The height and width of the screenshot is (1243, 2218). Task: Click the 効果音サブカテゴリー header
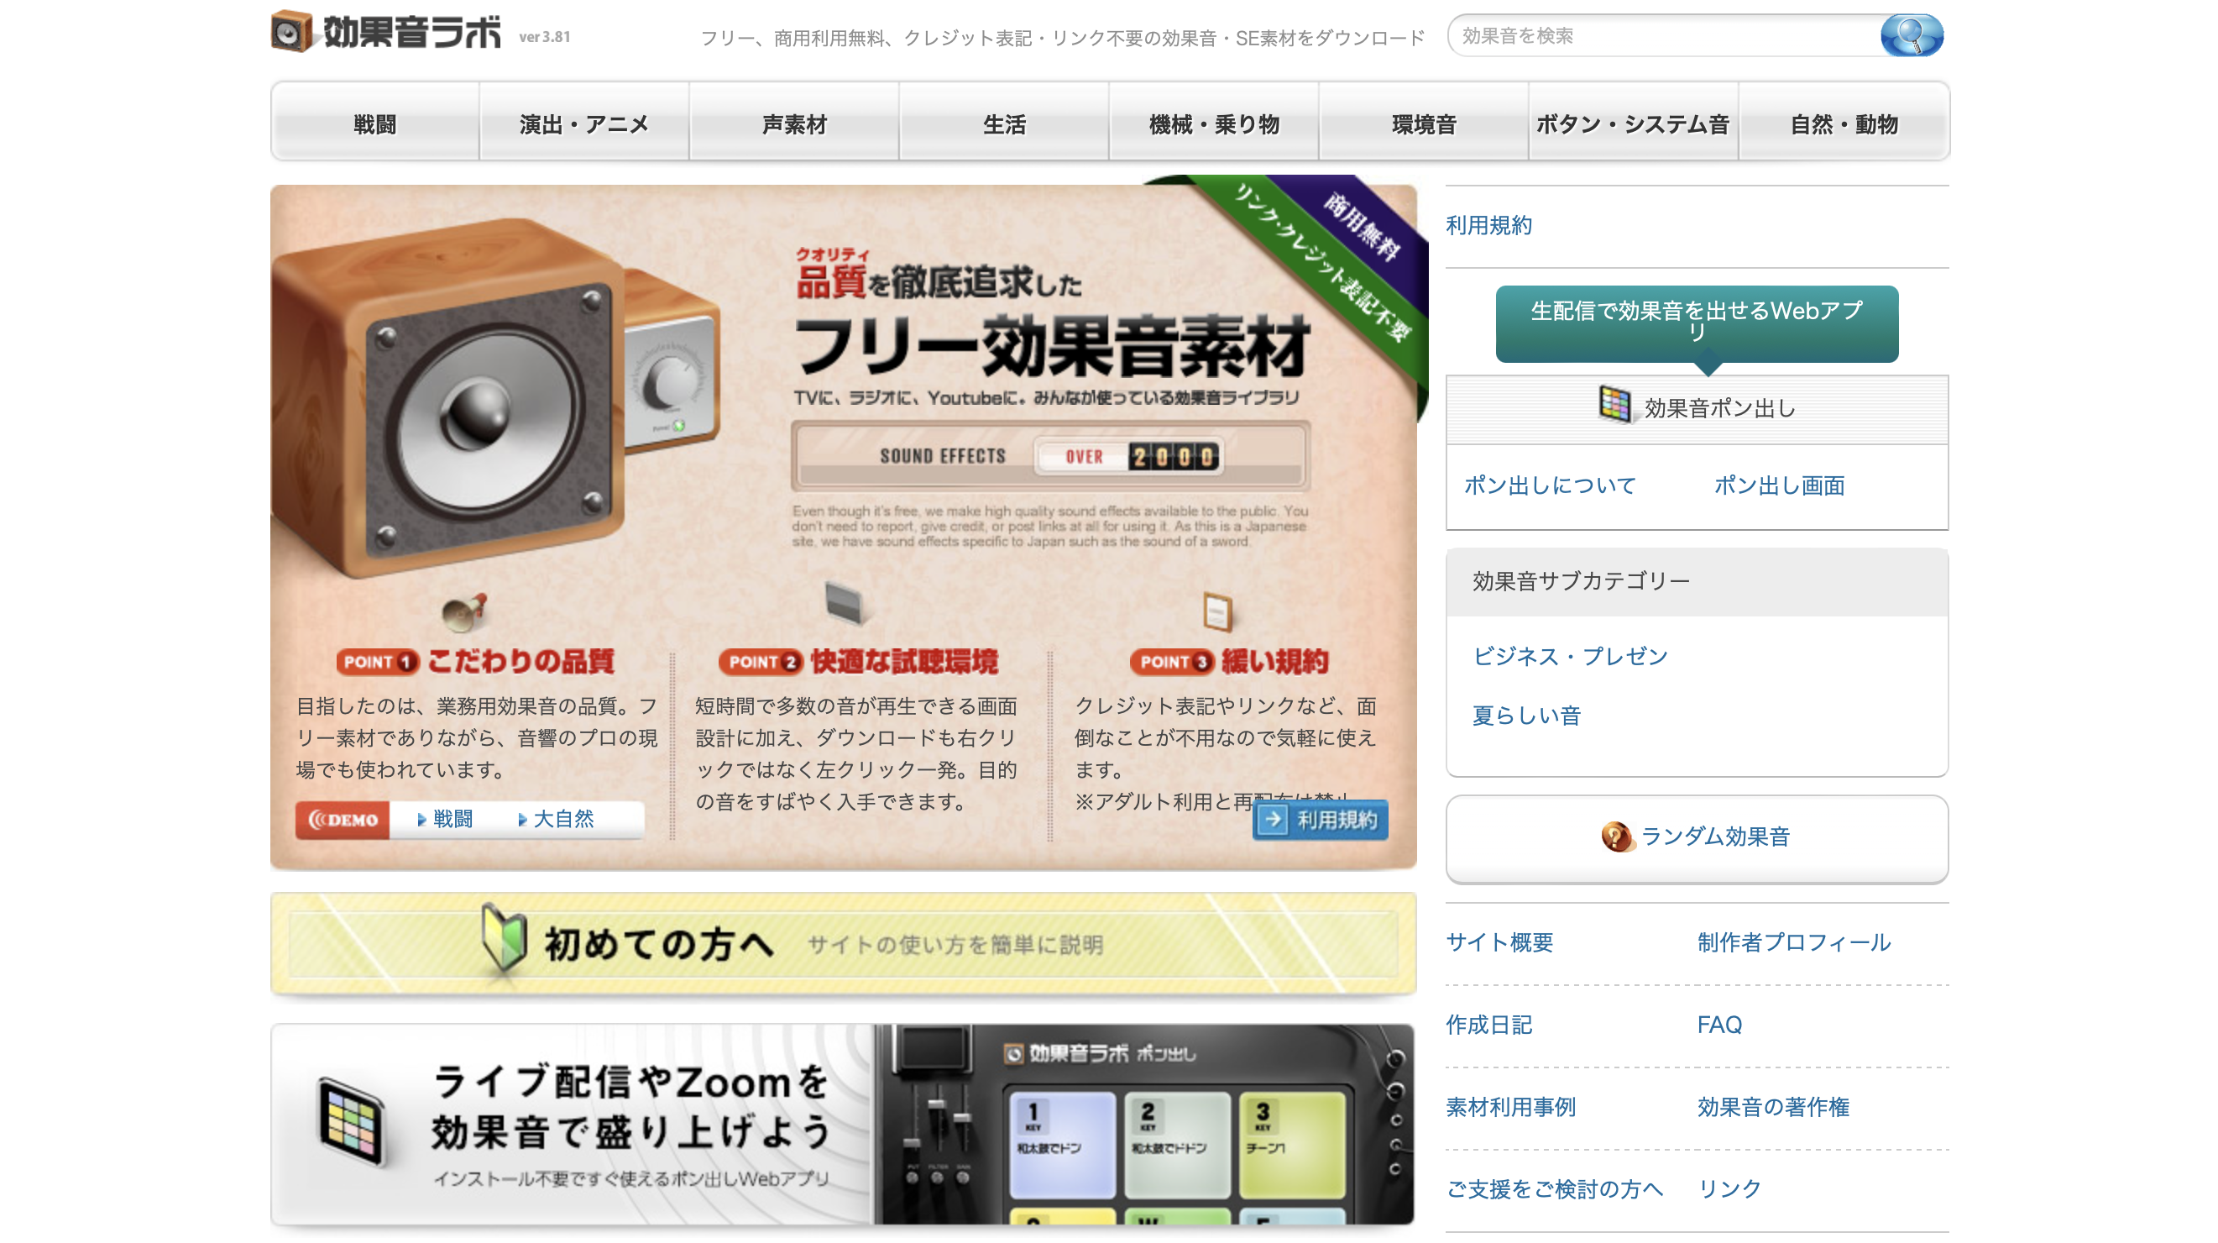point(1696,581)
